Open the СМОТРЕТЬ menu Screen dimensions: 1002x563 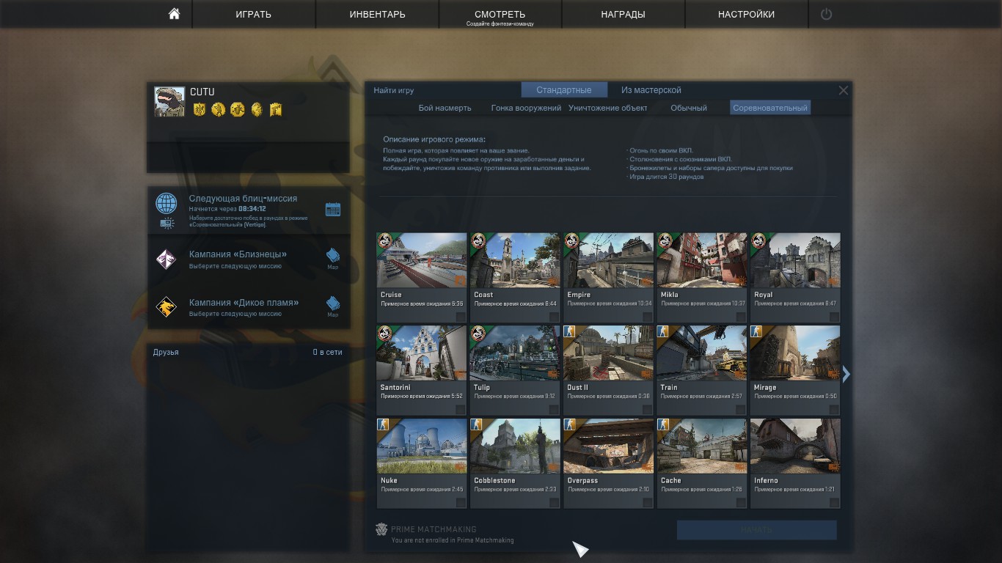[x=500, y=14]
